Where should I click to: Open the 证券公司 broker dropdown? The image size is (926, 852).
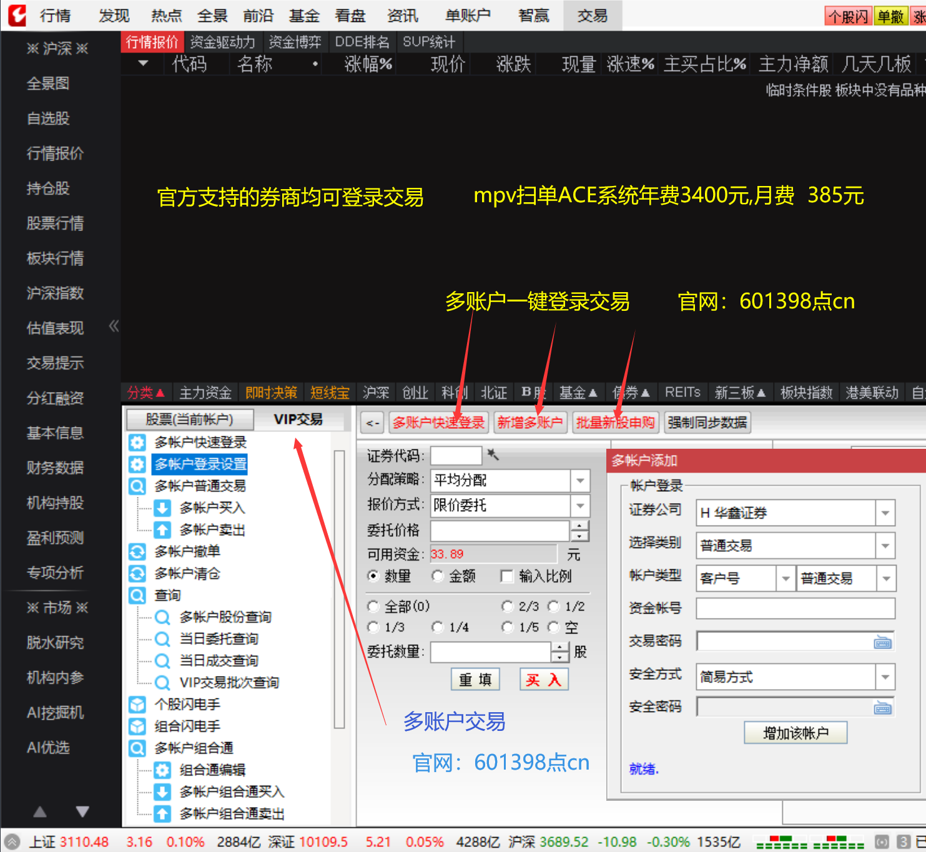pyautogui.click(x=885, y=513)
